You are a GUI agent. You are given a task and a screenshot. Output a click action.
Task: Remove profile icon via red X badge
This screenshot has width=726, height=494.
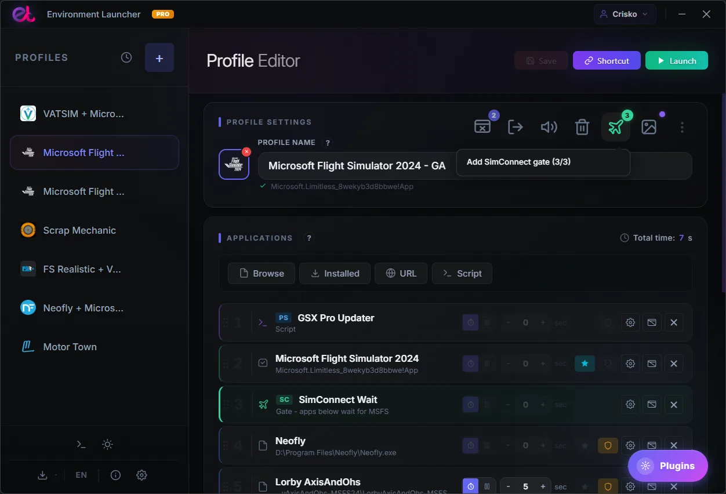[x=246, y=151]
